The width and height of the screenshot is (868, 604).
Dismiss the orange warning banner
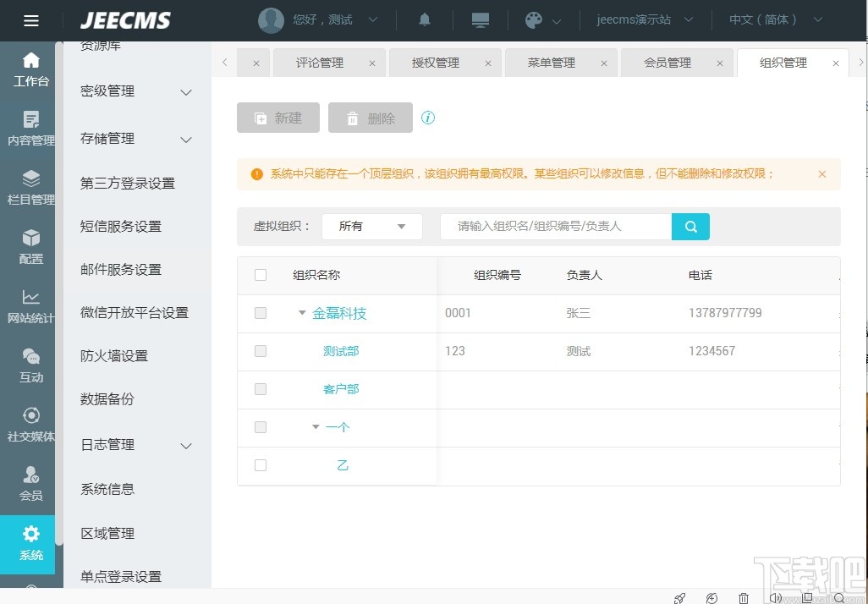coord(821,173)
